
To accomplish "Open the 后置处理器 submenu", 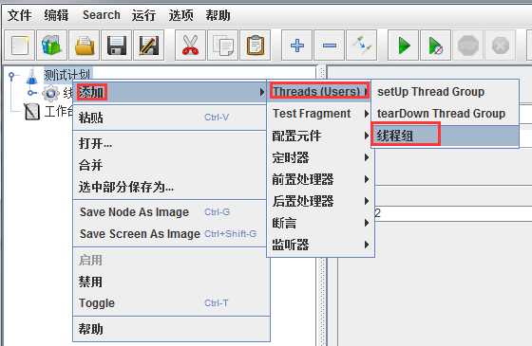I will pyautogui.click(x=320, y=201).
